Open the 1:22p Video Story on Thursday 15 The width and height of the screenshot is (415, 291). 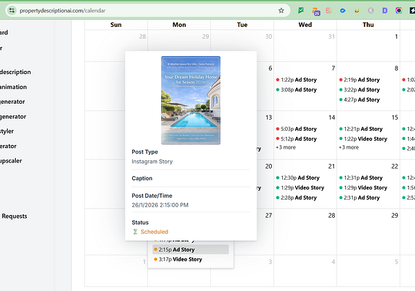pos(363,139)
